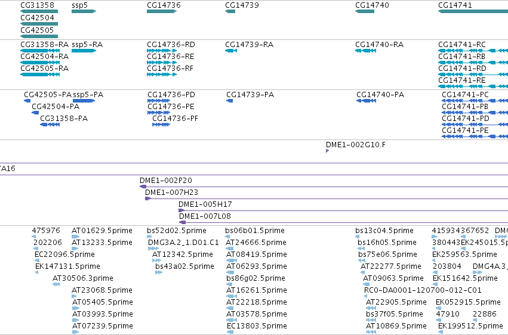Viewport: 508px width, 335px height.
Task: Select protein CG14736-PD
Action: [159, 101]
